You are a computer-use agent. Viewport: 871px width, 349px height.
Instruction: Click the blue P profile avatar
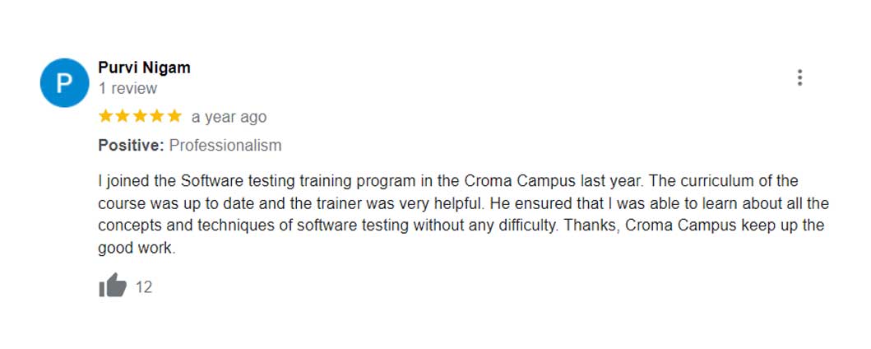tap(64, 82)
